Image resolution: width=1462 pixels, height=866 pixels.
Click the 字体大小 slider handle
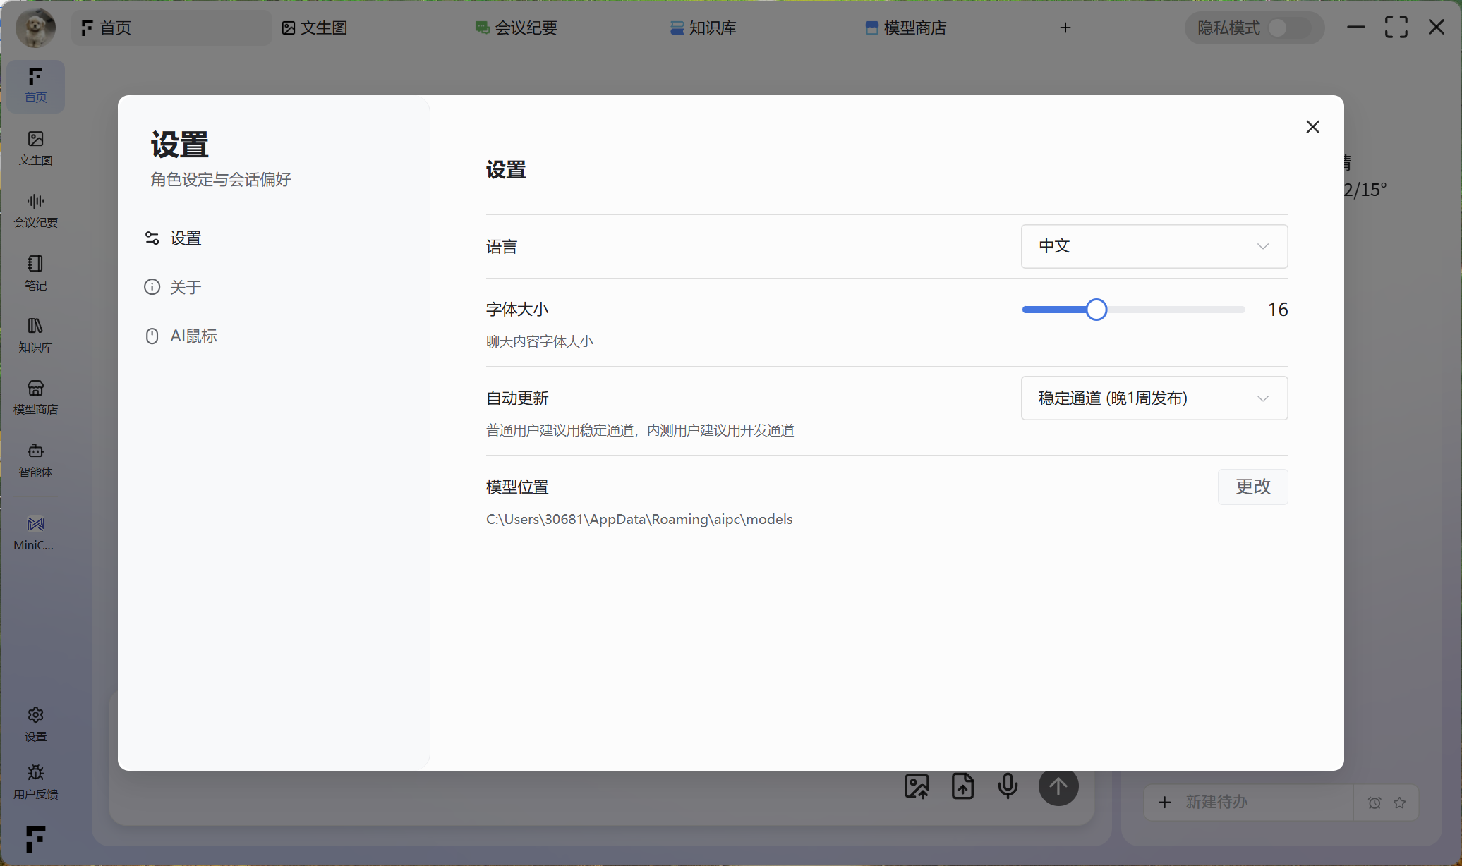1096,310
